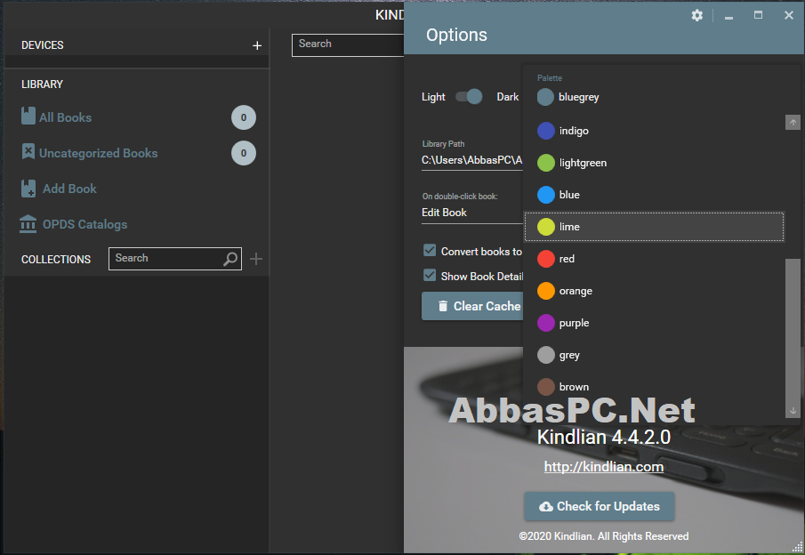Click the OPDS Catalogs bank icon
805x555 pixels.
point(28,224)
